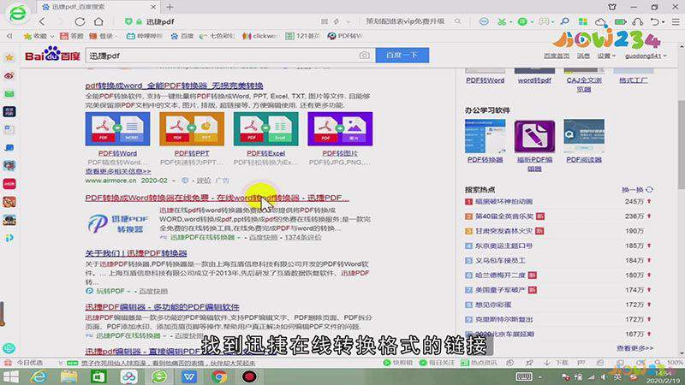
Task: Open the skin shirt icon in title bar
Action: point(612,7)
